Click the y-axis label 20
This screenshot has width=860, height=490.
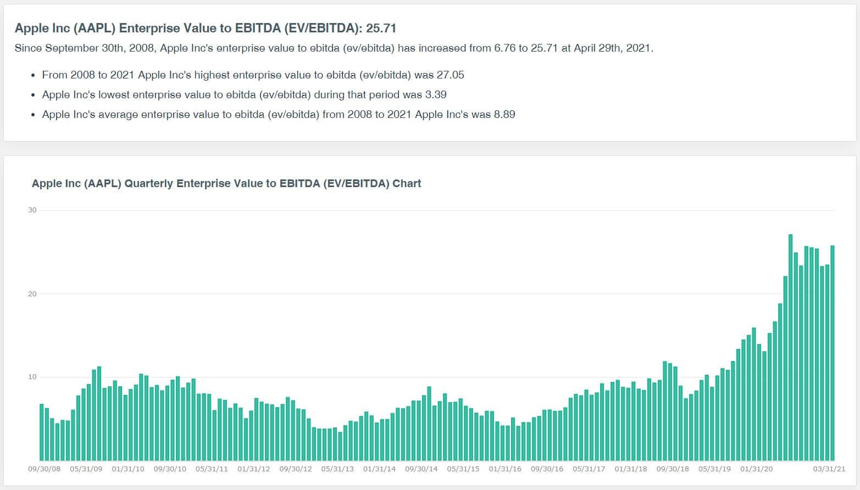pos(32,294)
